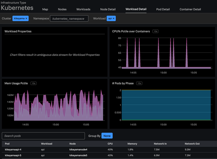Go to the Workloads tab
The width and height of the screenshot is (217, 159).
point(83,9)
